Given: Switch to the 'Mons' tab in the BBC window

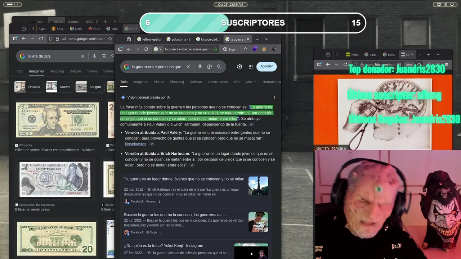Looking at the screenshot, I should pyautogui.click(x=353, y=55).
